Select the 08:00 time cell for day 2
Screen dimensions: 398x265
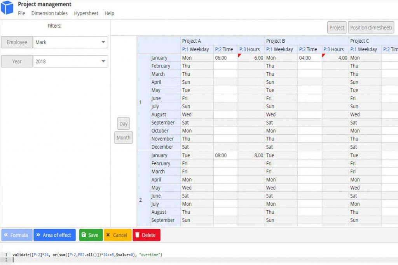(x=225, y=155)
